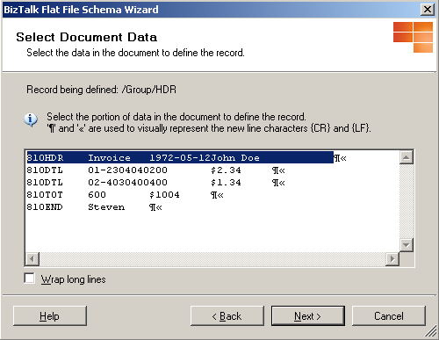The image size is (439, 340).
Task: Click the scroll up arrow in the data box
Action: pyautogui.click(x=407, y=157)
